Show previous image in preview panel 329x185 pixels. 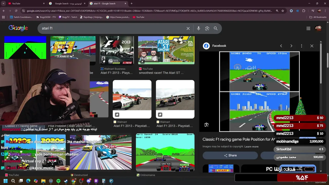click(x=281, y=46)
